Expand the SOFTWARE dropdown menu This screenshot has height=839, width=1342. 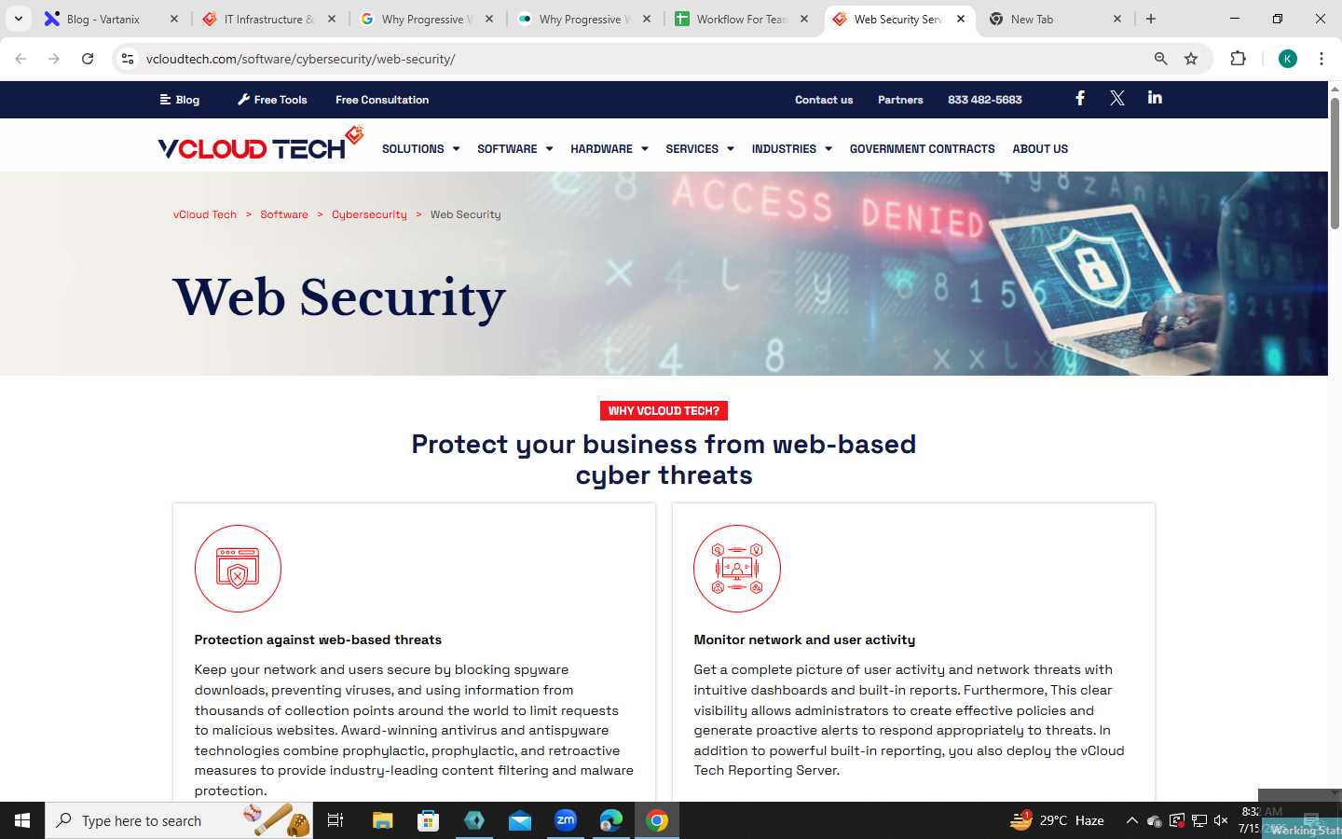(x=514, y=149)
